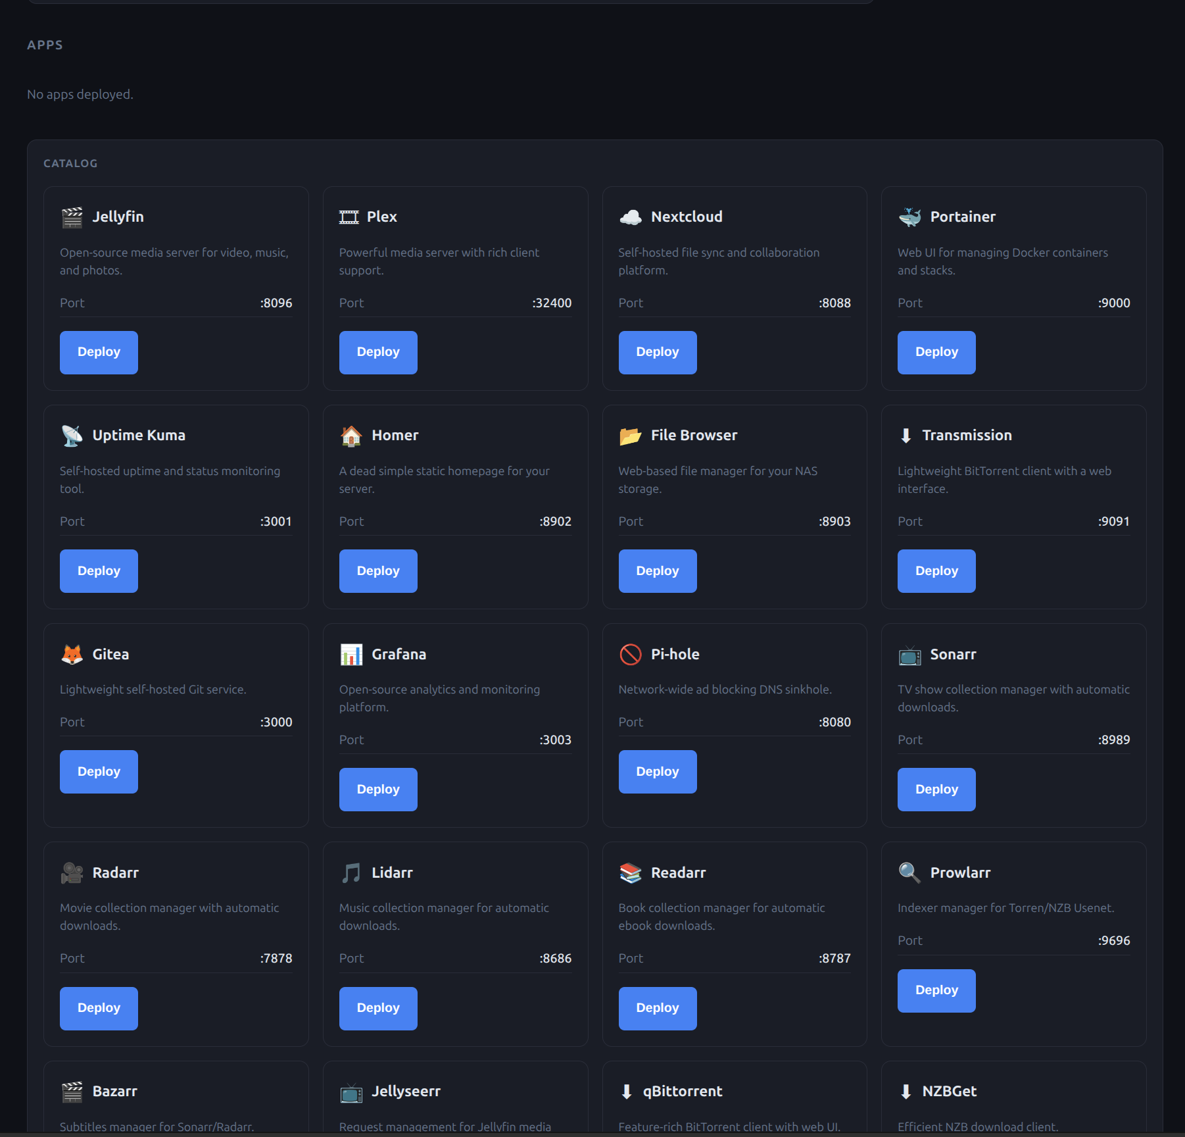This screenshot has height=1137, width=1185.
Task: Deploy the Gitea Git service
Action: 99,772
